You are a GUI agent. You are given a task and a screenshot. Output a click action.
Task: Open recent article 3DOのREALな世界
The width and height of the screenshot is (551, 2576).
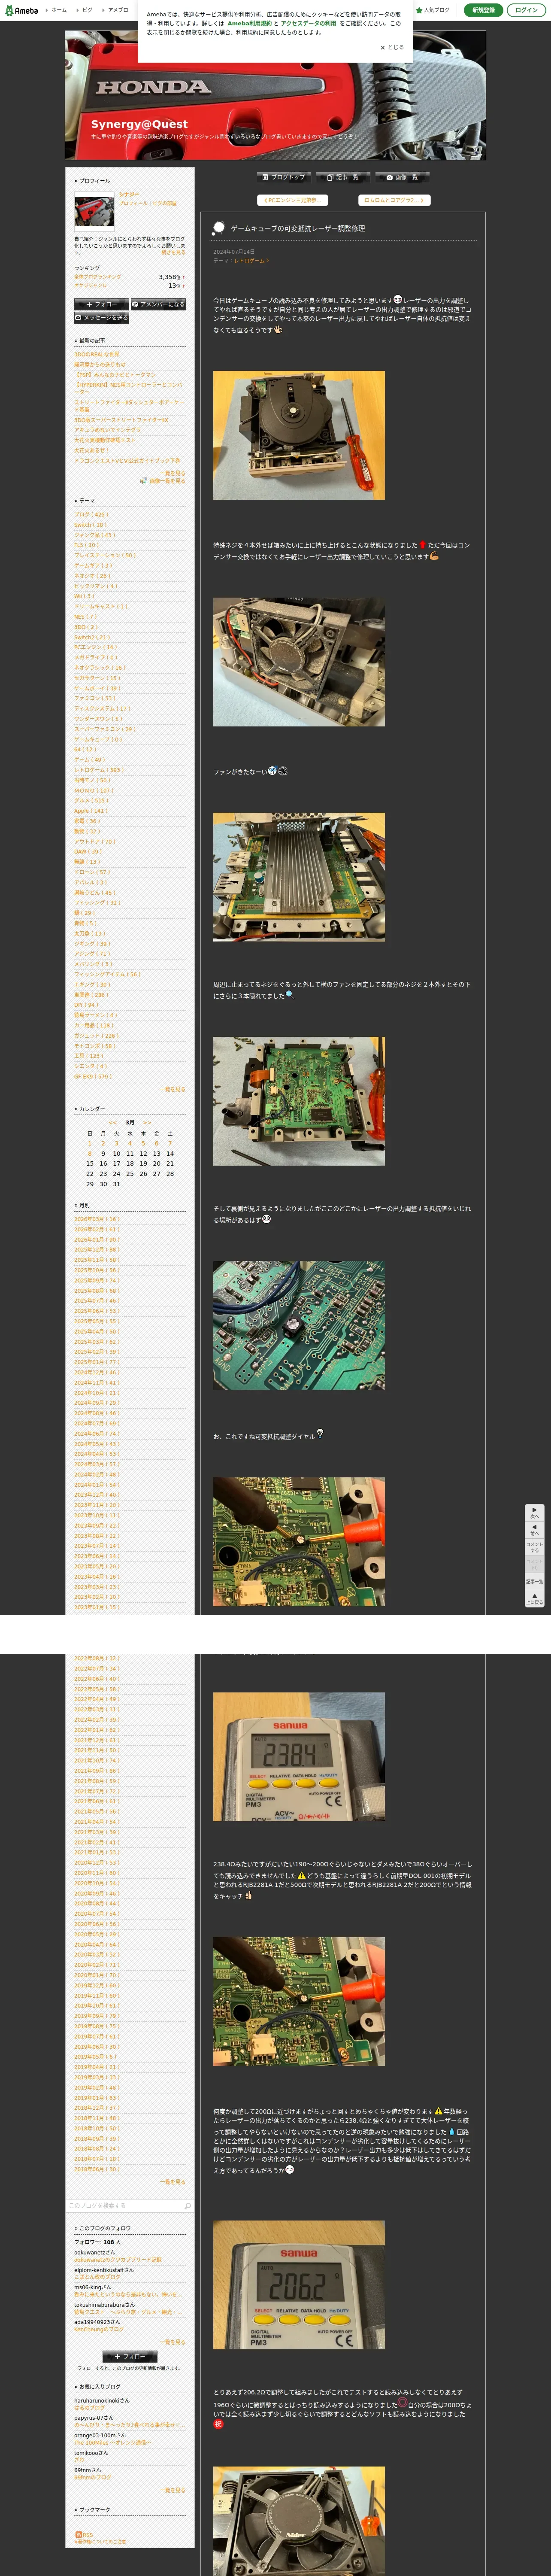click(96, 354)
